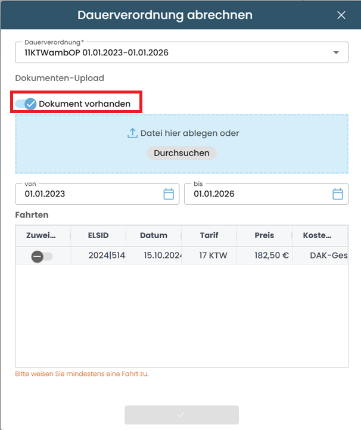Confirm with the checkmark button at bottom

coord(181,415)
